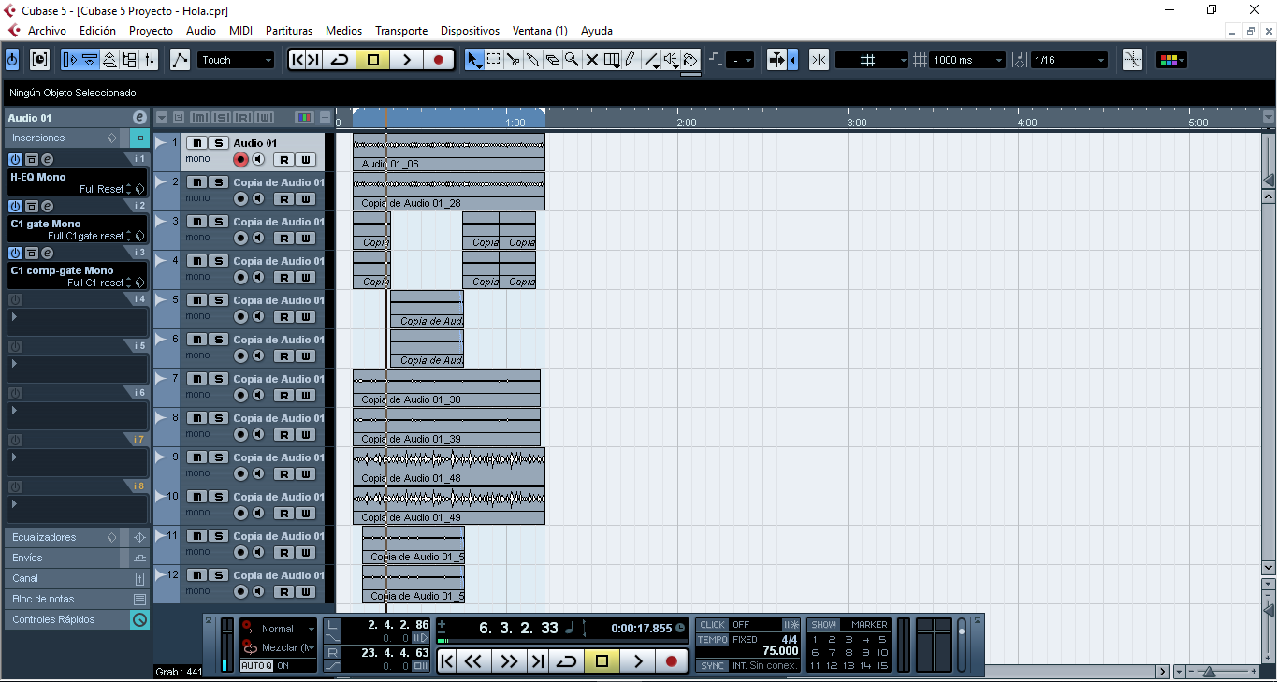Adjust the horizontal zoom slider
Viewport: 1277px width, 682px height.
[1209, 672]
